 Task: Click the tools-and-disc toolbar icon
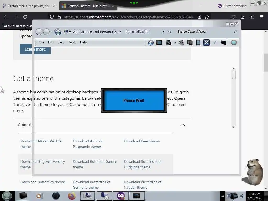click(x=181, y=42)
